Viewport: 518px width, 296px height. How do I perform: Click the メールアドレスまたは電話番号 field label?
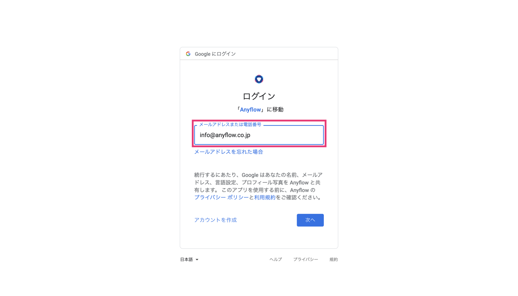click(230, 124)
